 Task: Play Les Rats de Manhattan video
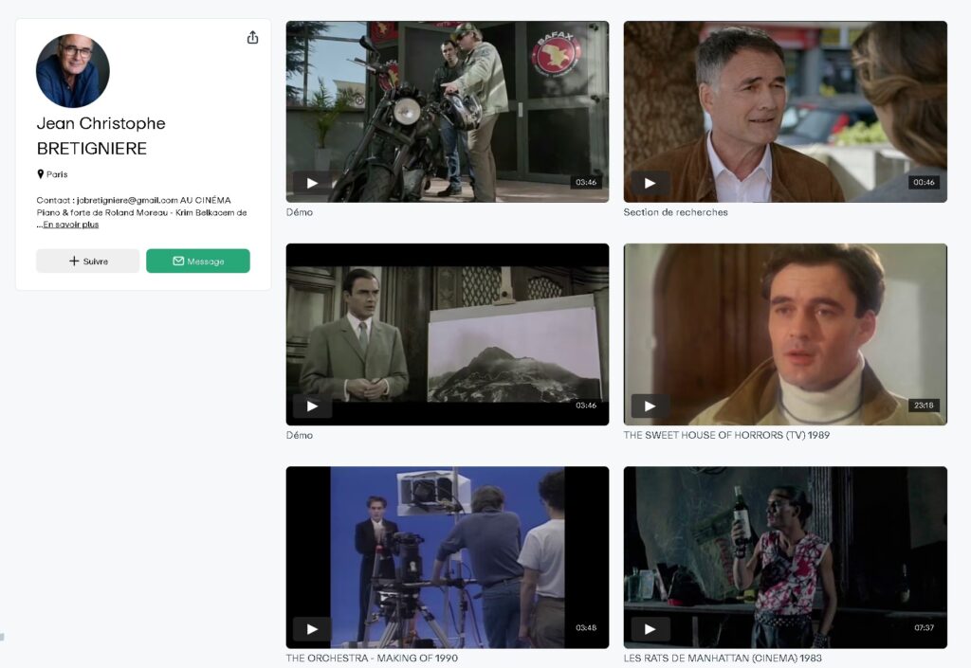coord(650,628)
